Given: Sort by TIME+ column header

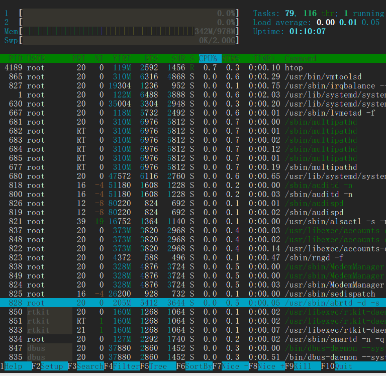Looking at the screenshot, I should pos(264,58).
